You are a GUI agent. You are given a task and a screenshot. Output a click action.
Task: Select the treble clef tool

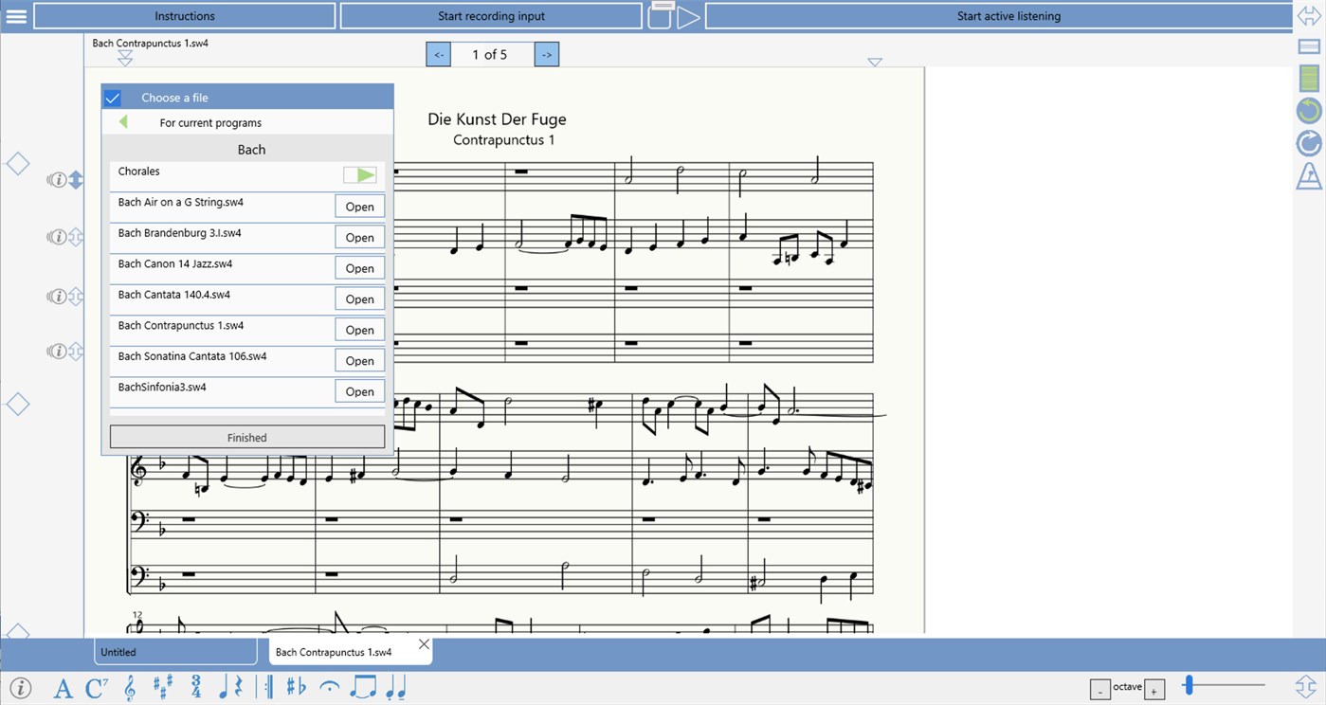(130, 689)
